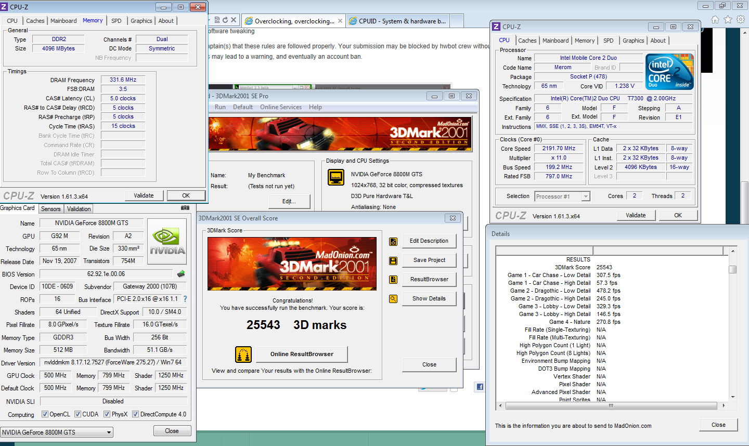Toggle the CUDA checkbox
Image resolution: width=749 pixels, height=446 pixels.
pyautogui.click(x=78, y=414)
